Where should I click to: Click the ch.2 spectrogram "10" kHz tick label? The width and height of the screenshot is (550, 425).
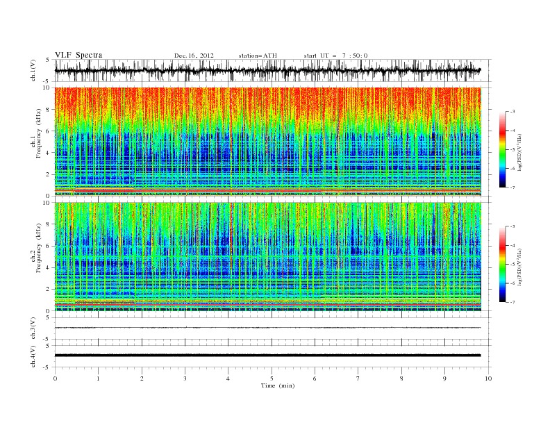(47, 202)
